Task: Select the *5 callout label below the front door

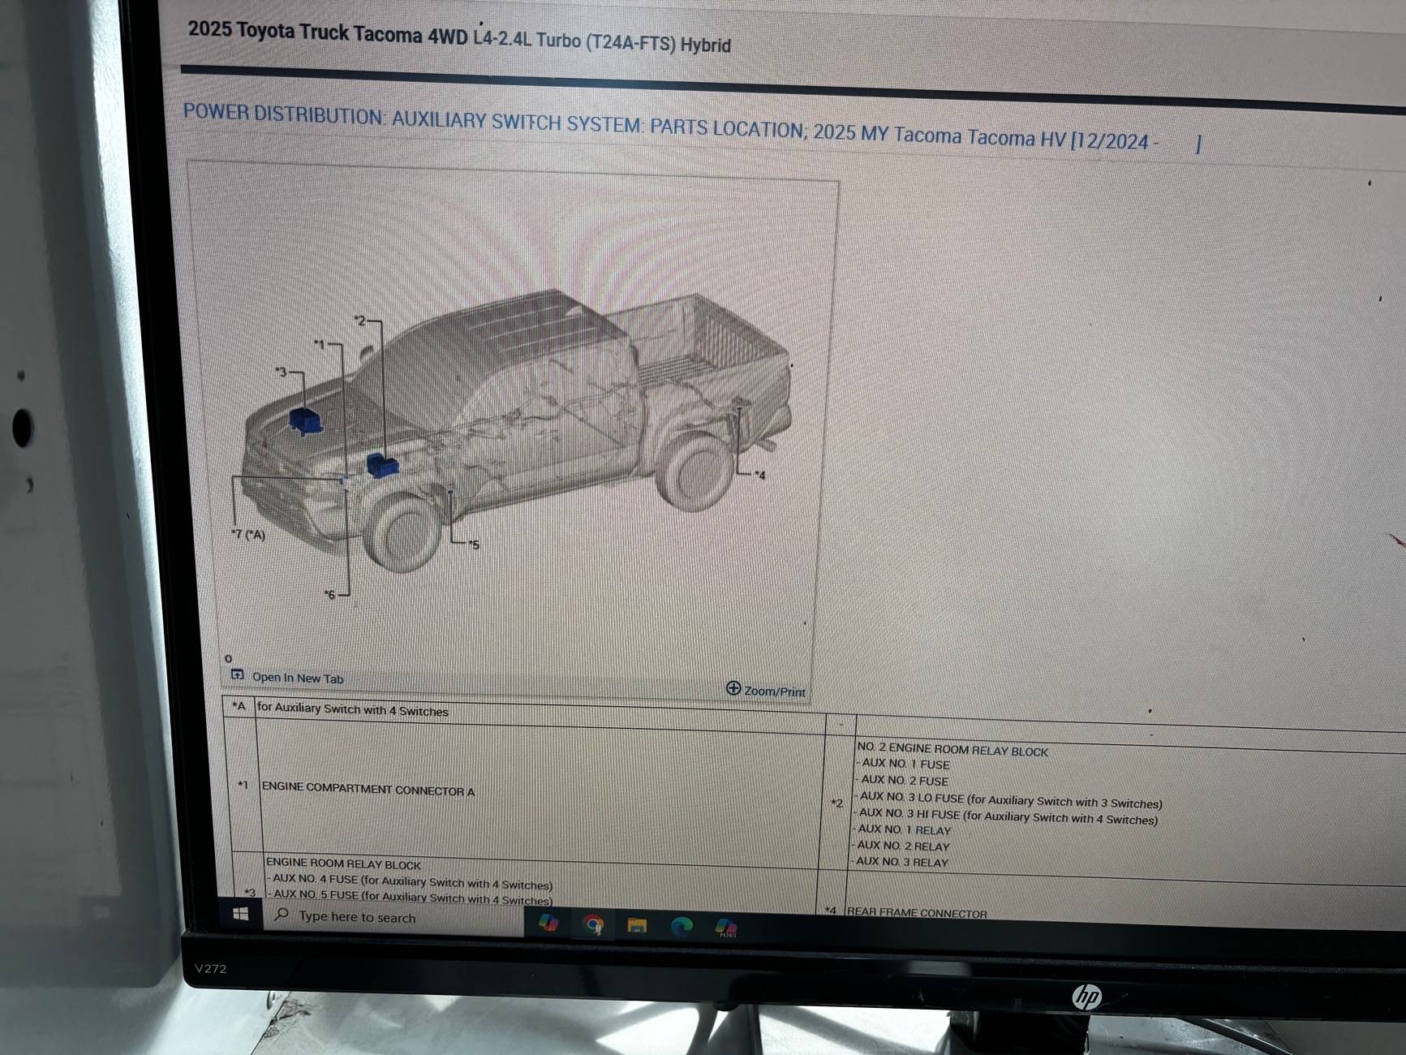Action: pos(474,545)
